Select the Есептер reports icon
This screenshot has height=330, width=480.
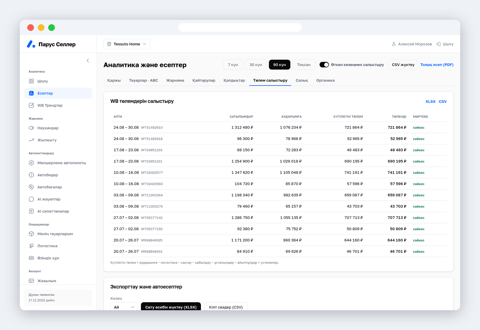[x=31, y=93]
